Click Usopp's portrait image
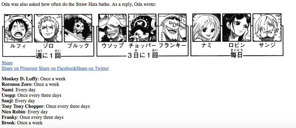The width and height of the screenshot is (296, 128). point(112,28)
